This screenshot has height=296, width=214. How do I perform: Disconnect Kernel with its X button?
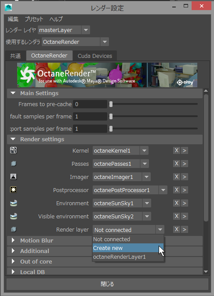177,150
